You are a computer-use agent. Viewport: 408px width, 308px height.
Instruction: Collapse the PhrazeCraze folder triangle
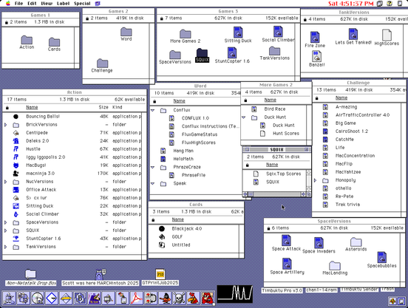point(153,168)
